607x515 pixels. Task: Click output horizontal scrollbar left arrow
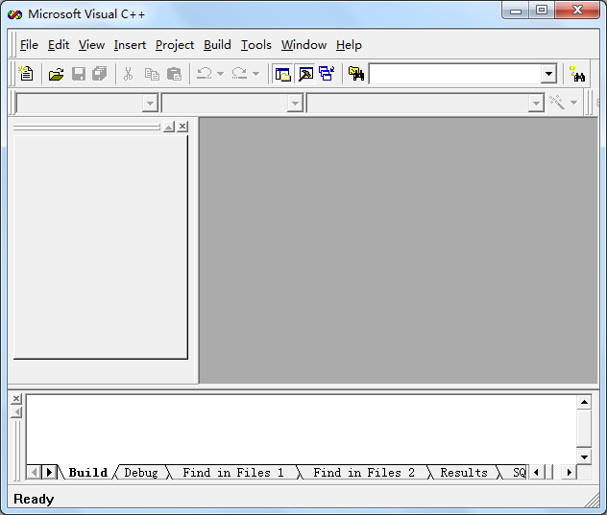536,472
